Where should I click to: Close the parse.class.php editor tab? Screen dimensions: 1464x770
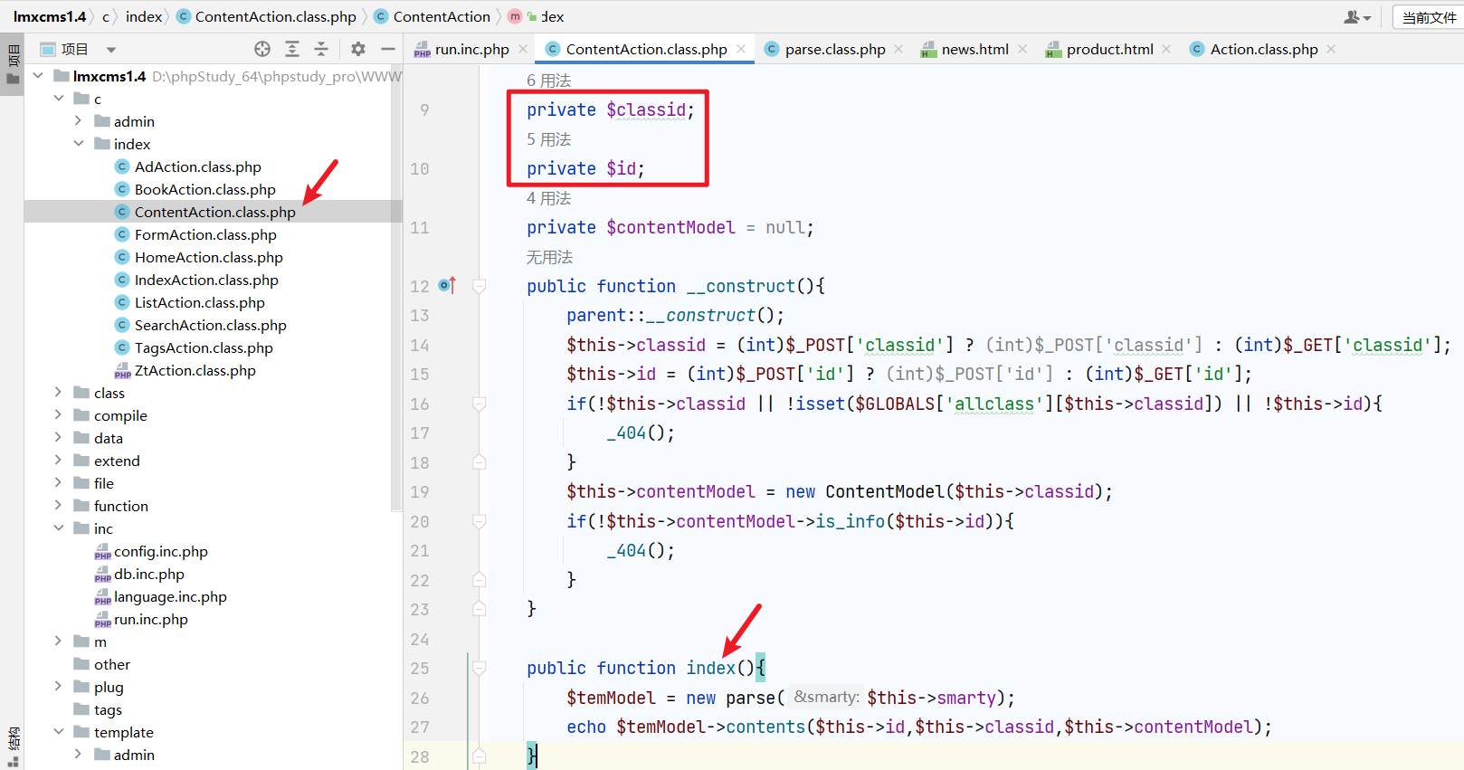click(898, 49)
